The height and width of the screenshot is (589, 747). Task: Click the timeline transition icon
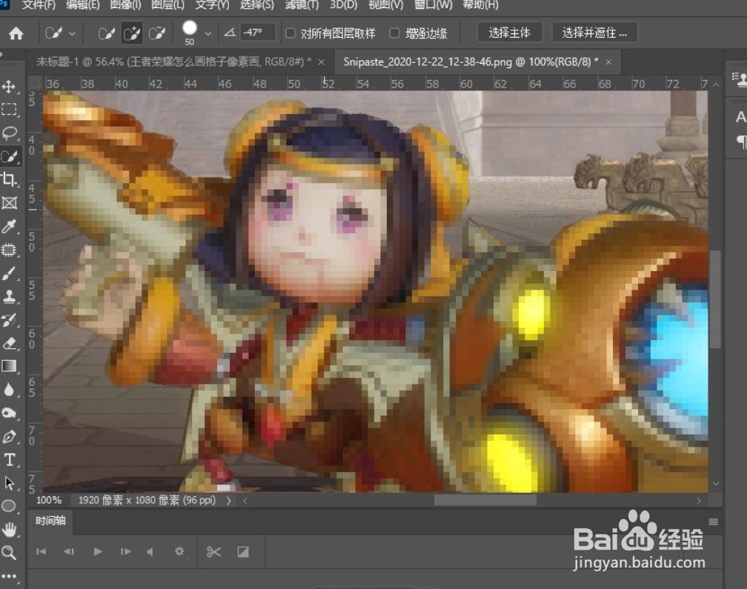pos(243,551)
